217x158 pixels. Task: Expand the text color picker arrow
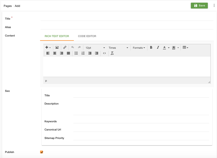point(169,48)
